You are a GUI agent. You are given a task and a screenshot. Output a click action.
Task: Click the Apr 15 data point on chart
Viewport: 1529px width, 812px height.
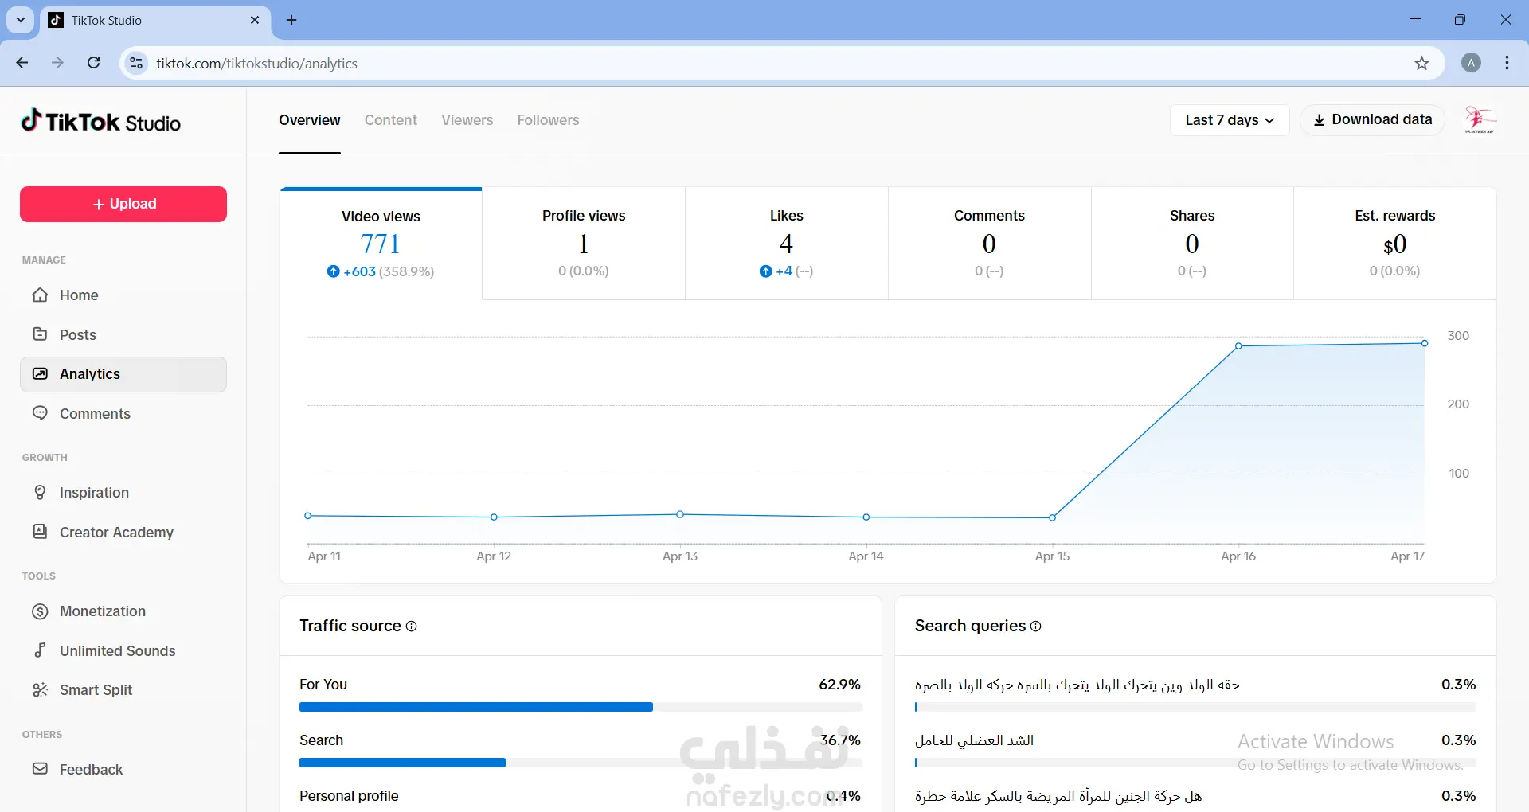(1053, 517)
